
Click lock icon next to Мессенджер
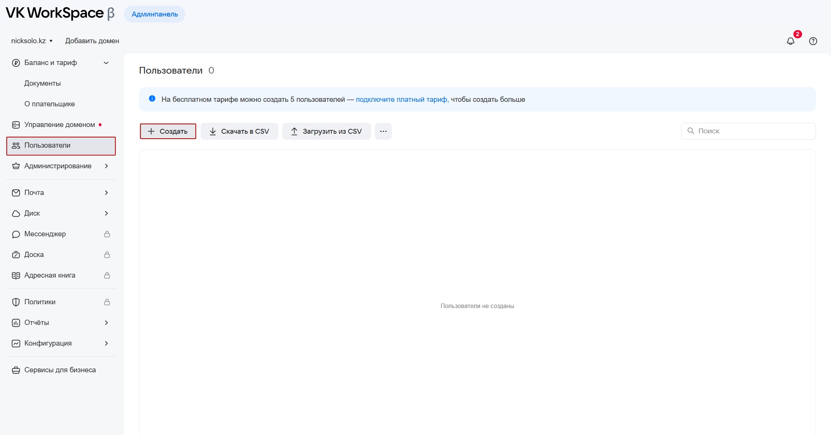107,234
